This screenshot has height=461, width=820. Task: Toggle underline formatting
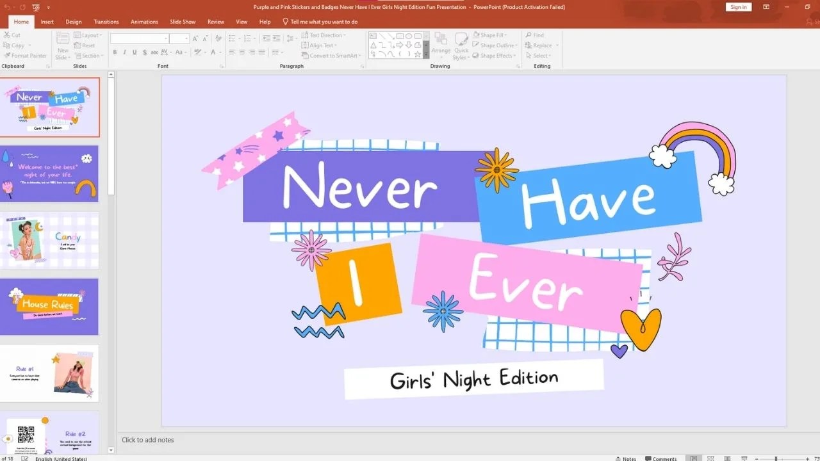point(135,53)
